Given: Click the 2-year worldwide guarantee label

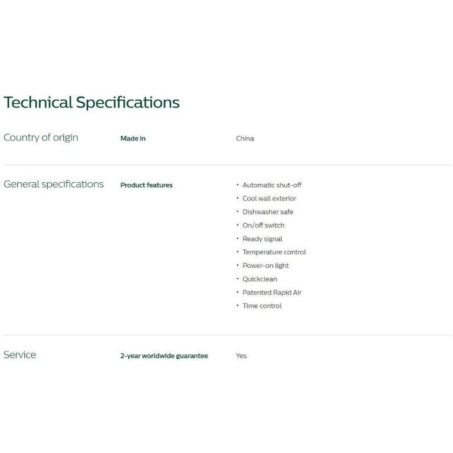Looking at the screenshot, I should (x=164, y=356).
